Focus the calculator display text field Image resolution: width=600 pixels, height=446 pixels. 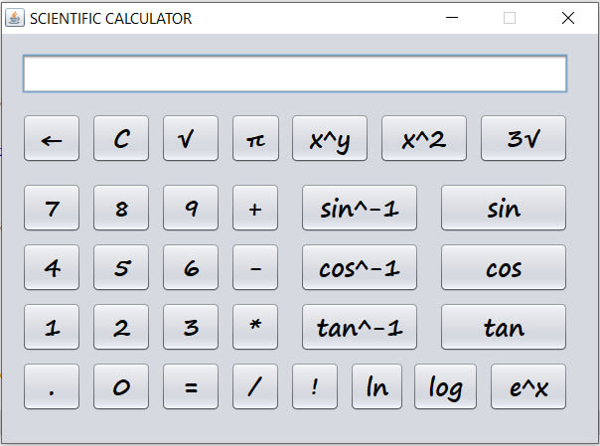tap(295, 74)
